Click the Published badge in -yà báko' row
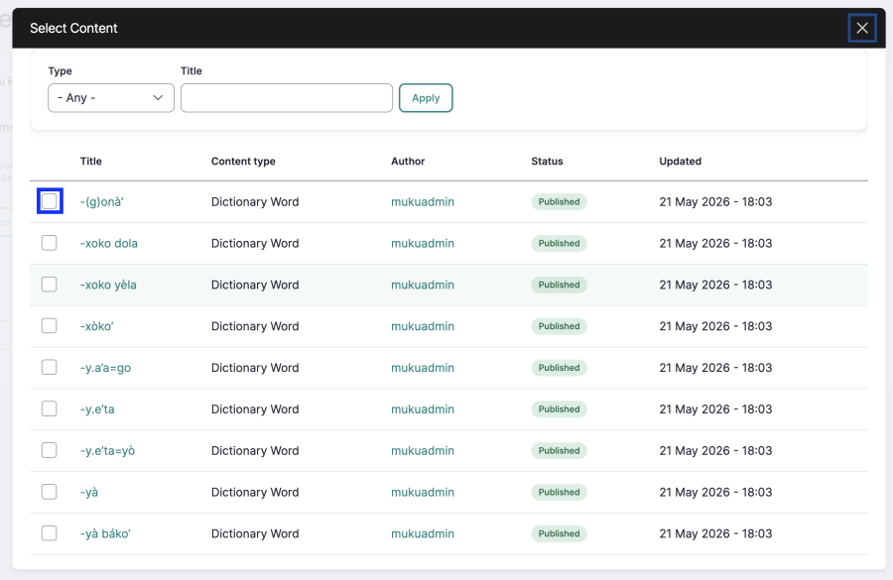The image size is (893, 580). 560,533
